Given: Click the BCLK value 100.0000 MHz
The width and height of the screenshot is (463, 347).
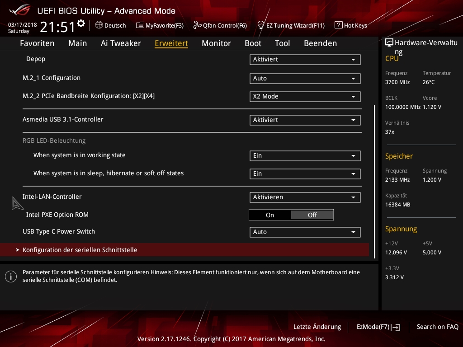Looking at the screenshot, I should click(403, 107).
